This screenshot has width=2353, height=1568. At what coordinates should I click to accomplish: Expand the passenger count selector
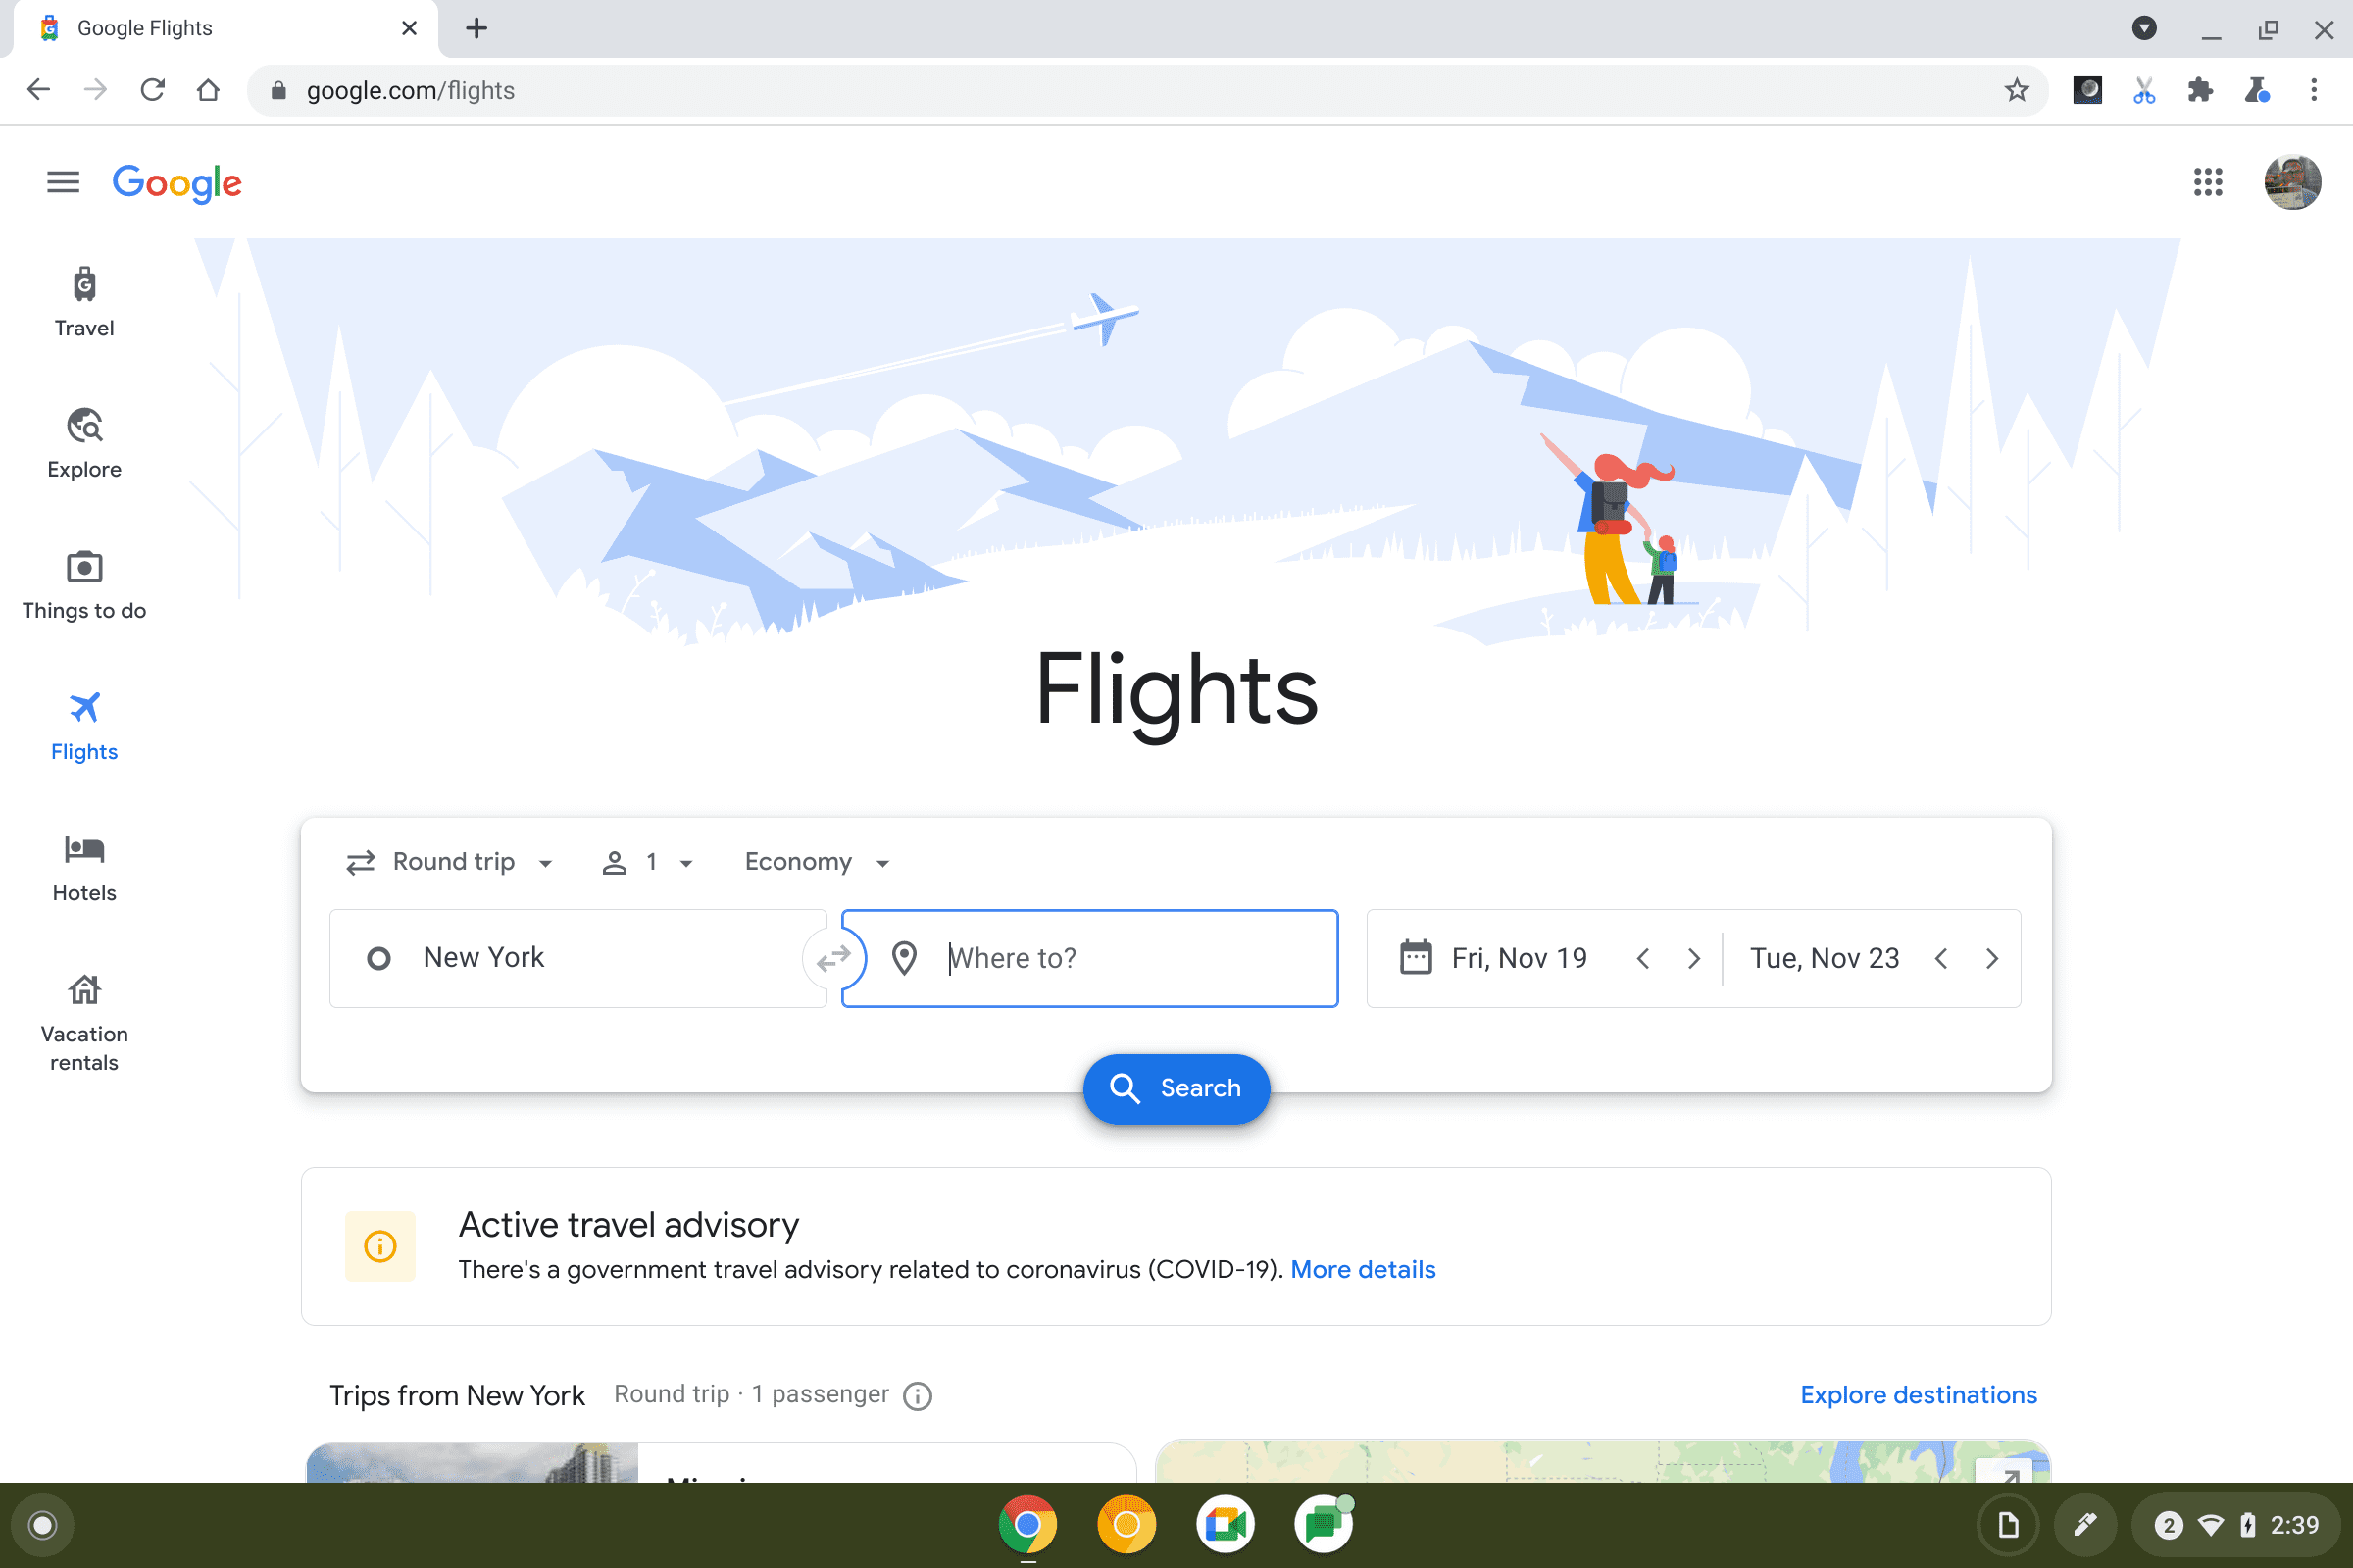645,861
